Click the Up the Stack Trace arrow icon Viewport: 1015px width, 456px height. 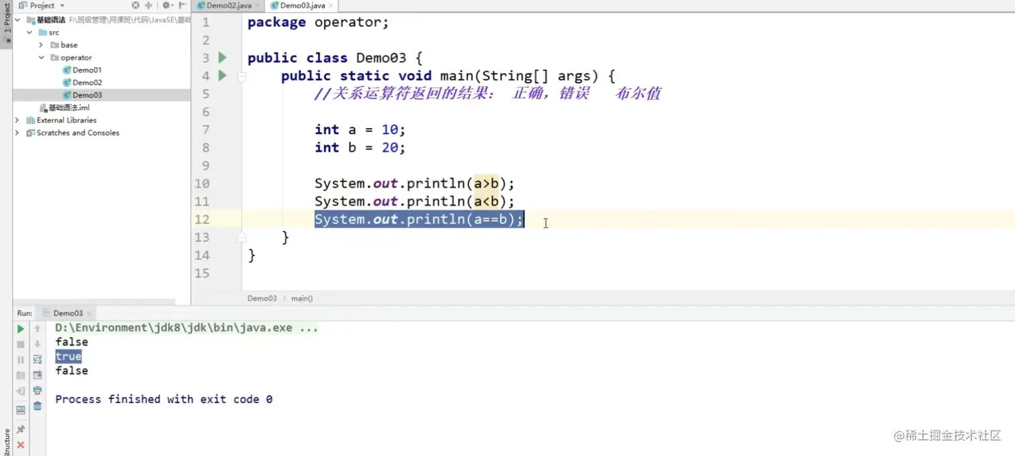pos(37,329)
